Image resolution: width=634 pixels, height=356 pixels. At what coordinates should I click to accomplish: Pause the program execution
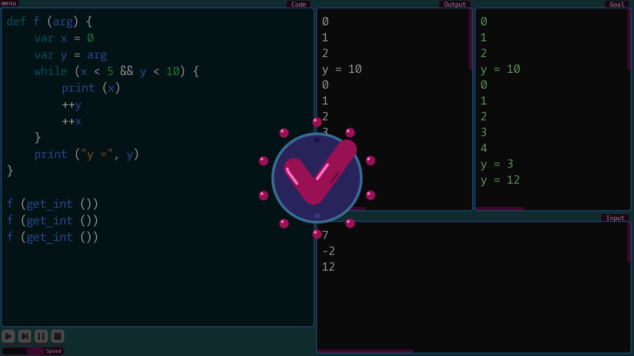coord(41,336)
